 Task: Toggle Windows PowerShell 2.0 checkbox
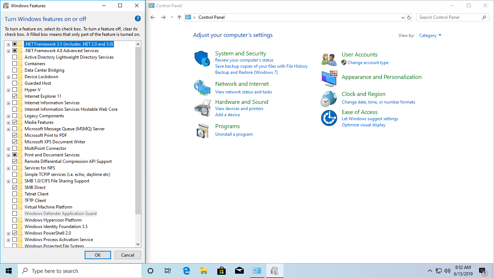coord(15,233)
